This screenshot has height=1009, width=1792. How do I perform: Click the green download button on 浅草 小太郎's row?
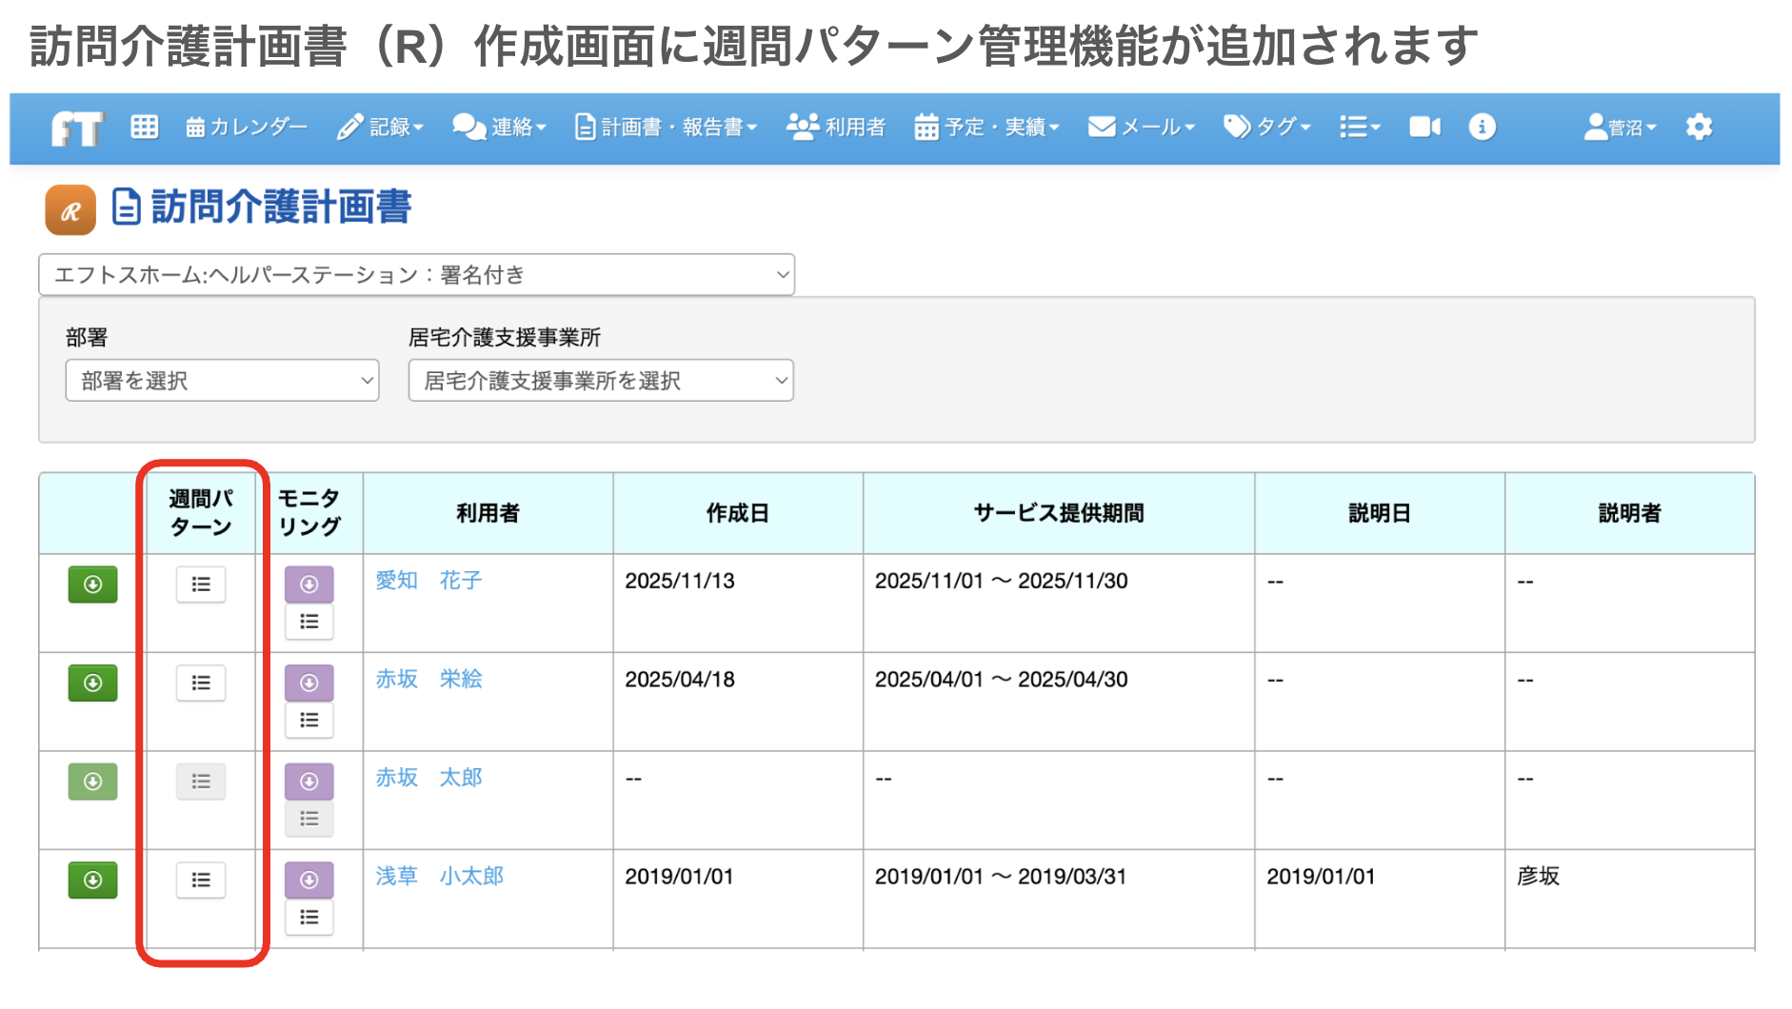pyautogui.click(x=91, y=880)
